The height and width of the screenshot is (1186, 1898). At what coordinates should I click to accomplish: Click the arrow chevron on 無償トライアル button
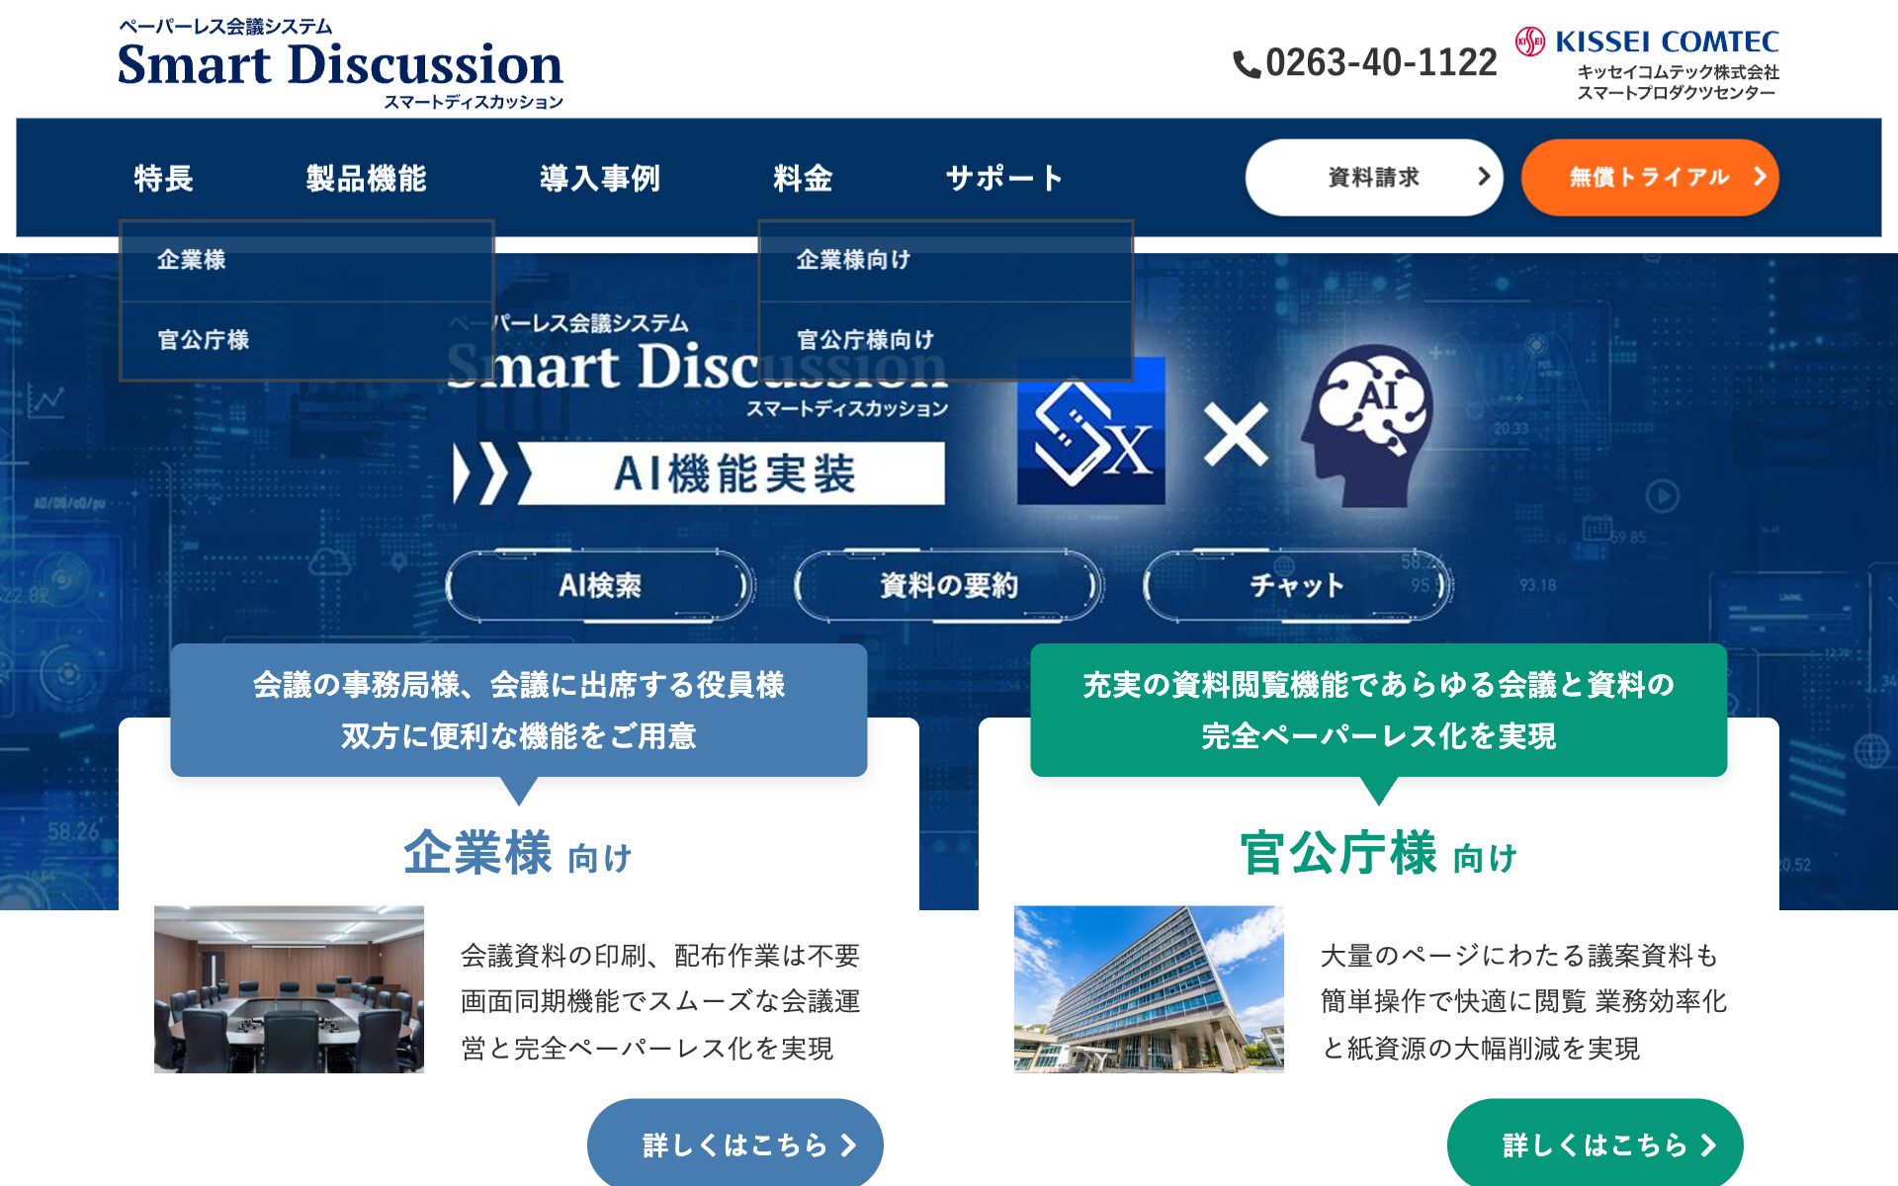(x=1759, y=177)
